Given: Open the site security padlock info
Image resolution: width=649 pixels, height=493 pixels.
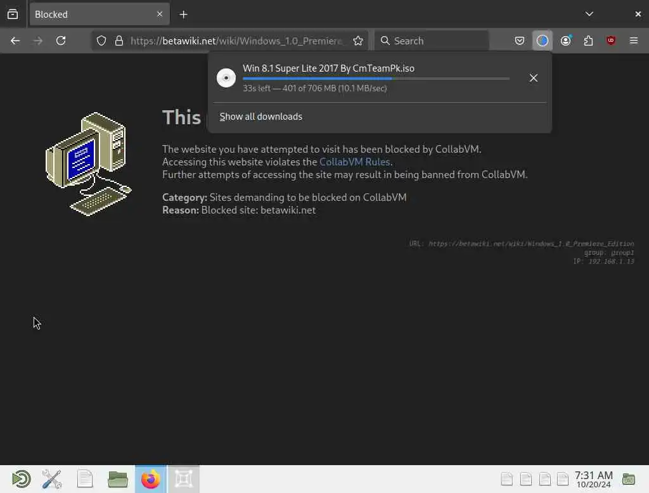Looking at the screenshot, I should click(x=119, y=41).
